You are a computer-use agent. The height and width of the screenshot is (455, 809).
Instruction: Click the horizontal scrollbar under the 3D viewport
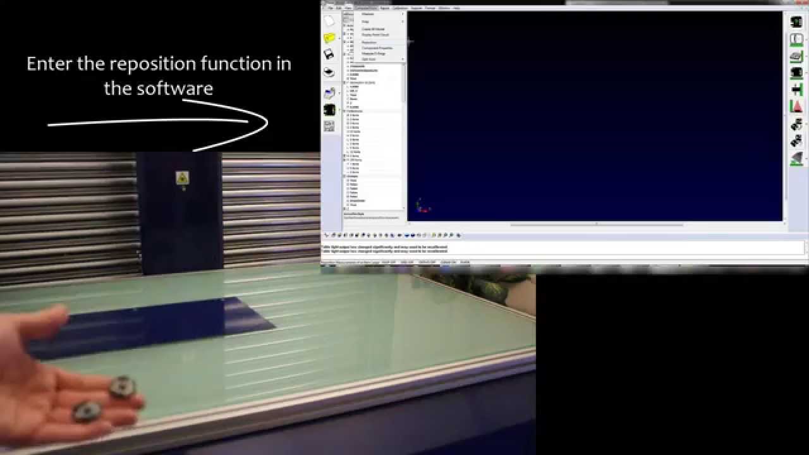tap(596, 224)
